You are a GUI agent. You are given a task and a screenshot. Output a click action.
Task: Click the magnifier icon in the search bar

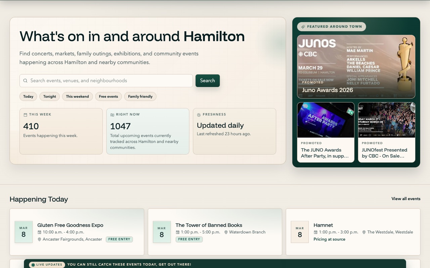point(25,80)
